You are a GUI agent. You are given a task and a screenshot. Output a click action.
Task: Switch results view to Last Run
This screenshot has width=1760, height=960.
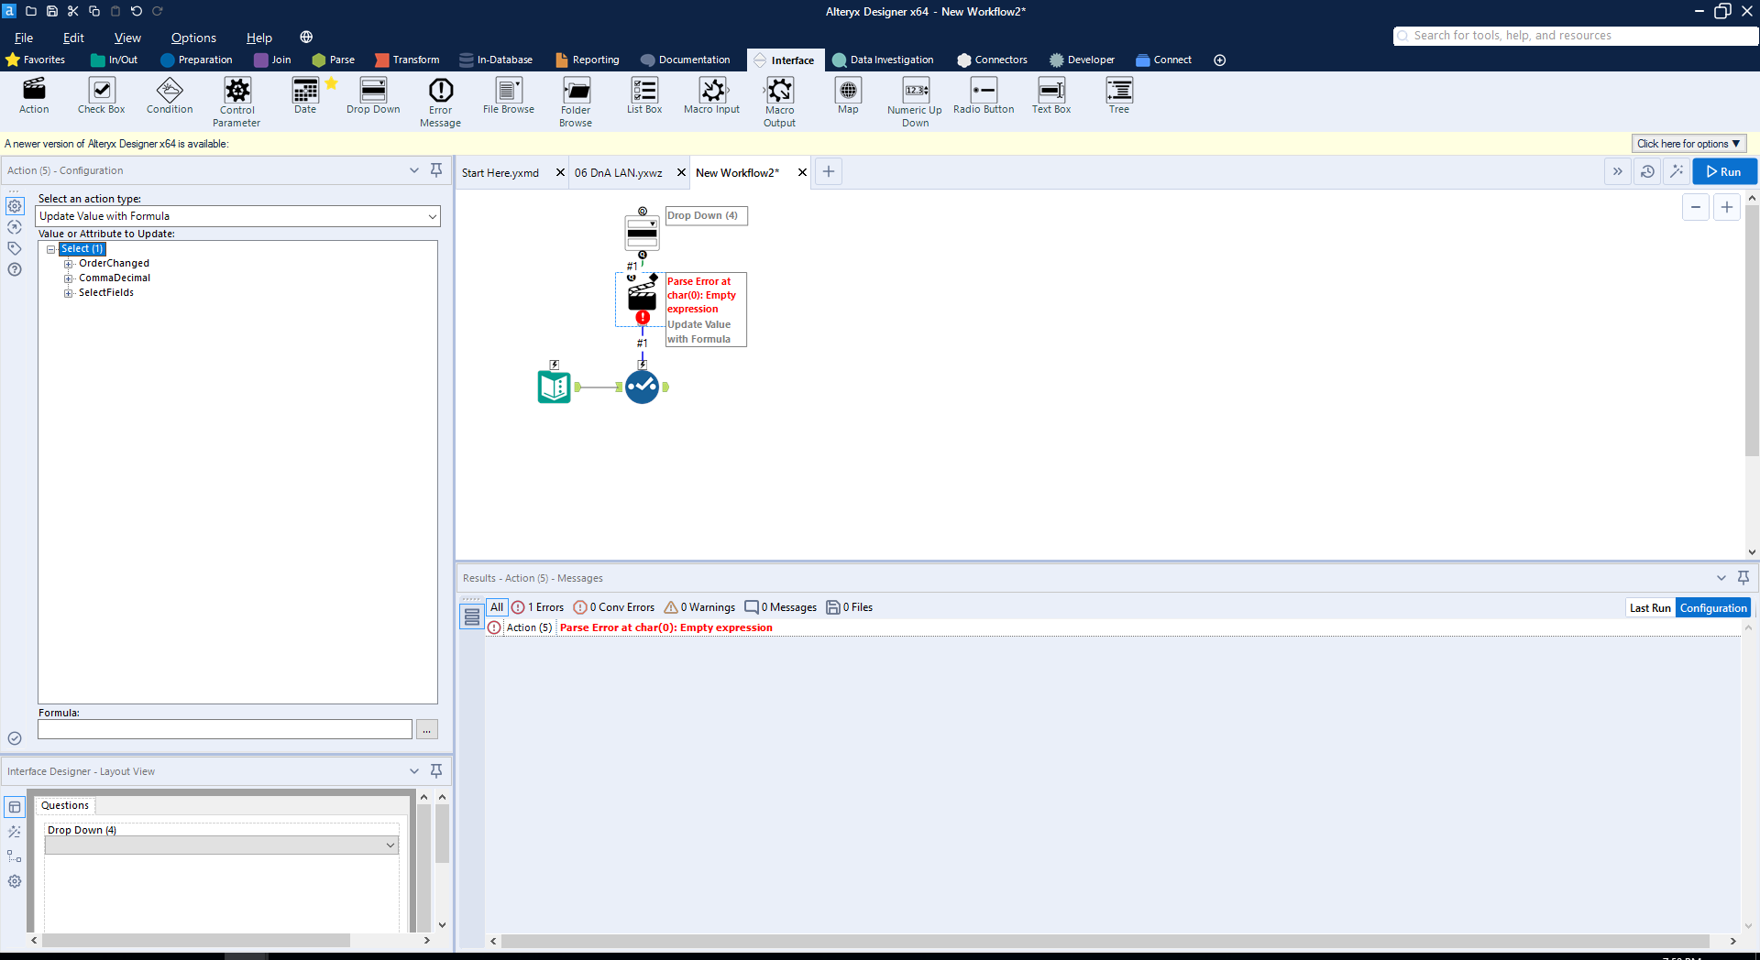1650,606
